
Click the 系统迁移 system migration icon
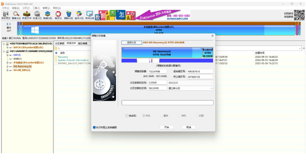coord(90,14)
